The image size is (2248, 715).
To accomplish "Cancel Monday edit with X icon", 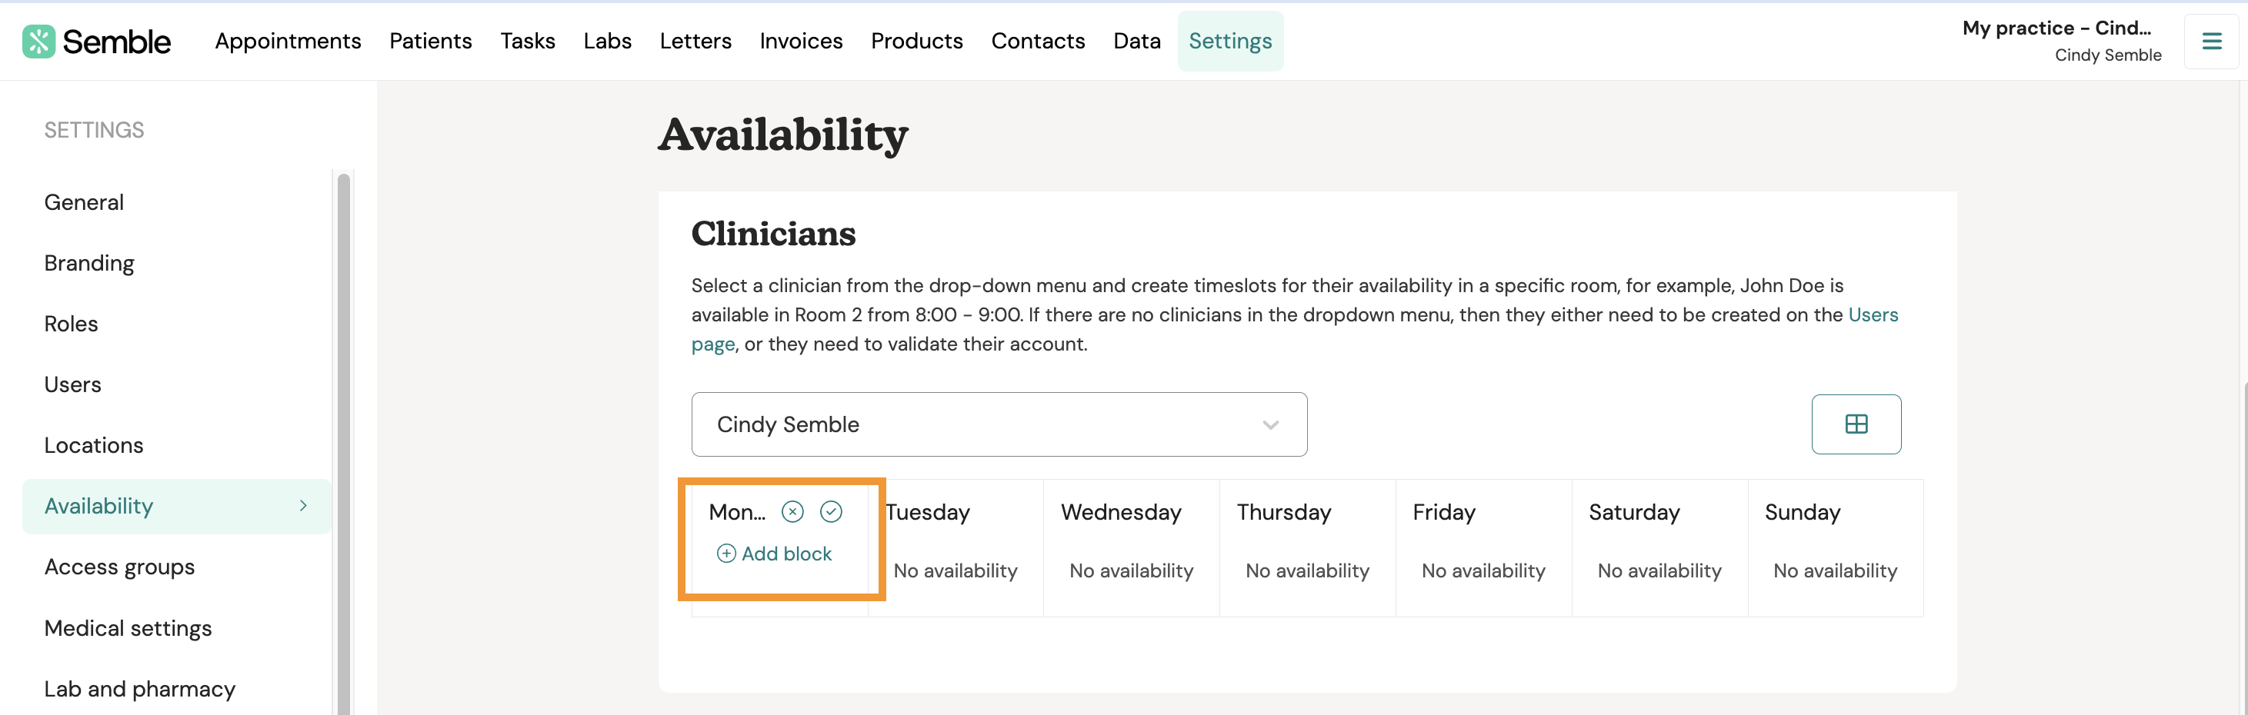I will coord(792,512).
